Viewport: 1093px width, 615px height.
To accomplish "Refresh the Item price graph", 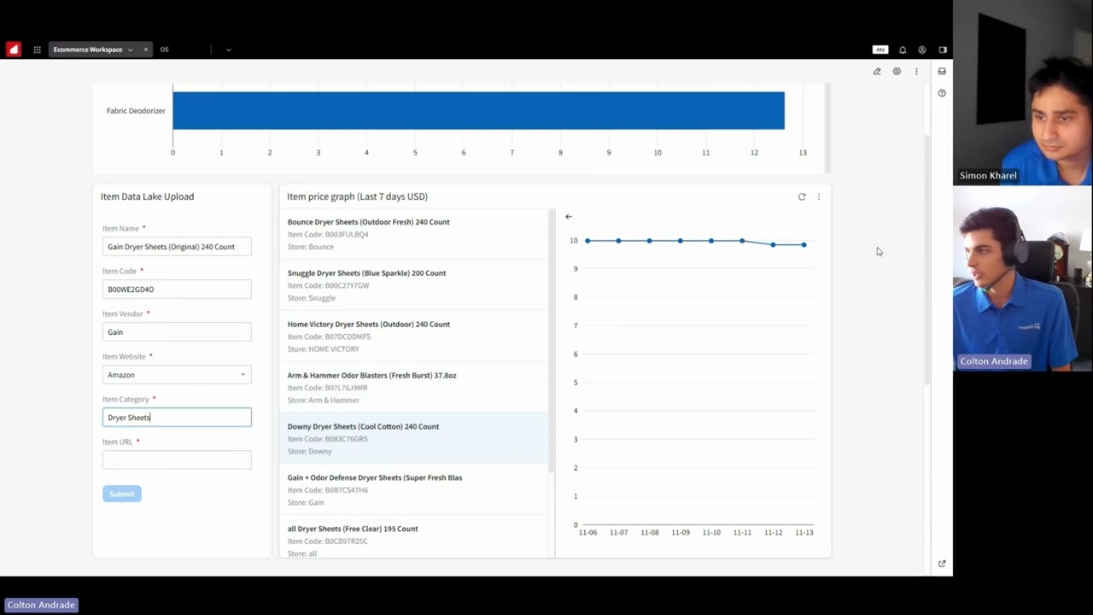I will click(802, 196).
